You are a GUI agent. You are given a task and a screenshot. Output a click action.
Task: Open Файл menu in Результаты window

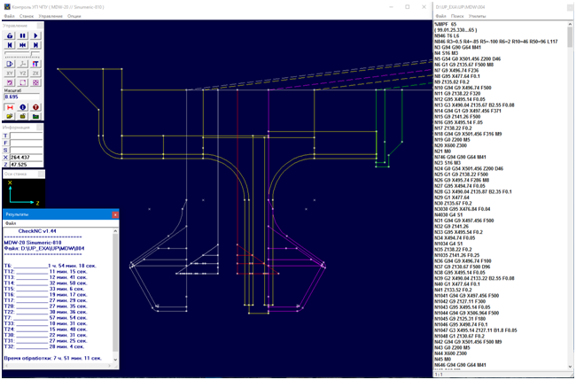(x=11, y=248)
